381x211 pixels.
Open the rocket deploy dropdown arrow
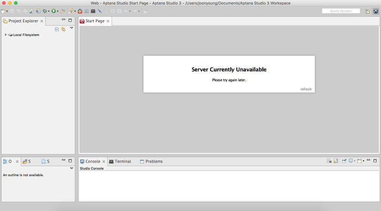[75, 11]
